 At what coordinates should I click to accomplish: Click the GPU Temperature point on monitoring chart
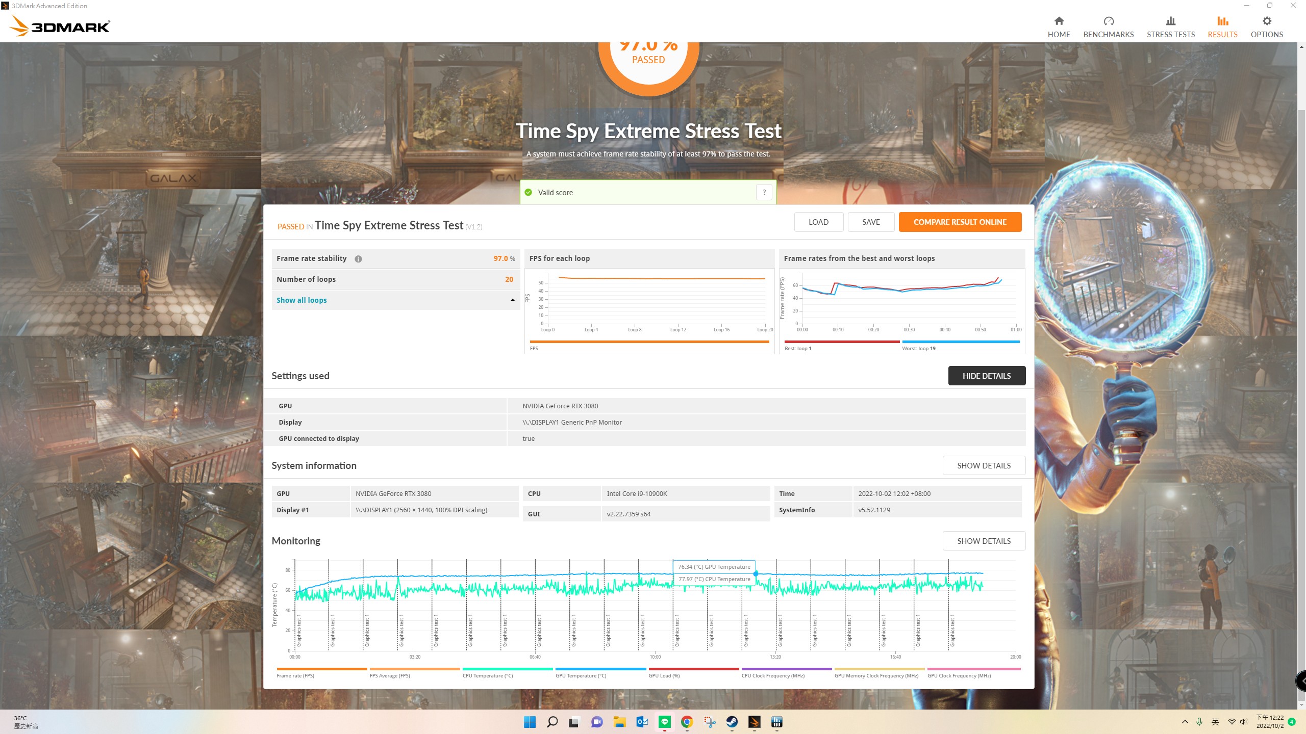pyautogui.click(x=756, y=573)
